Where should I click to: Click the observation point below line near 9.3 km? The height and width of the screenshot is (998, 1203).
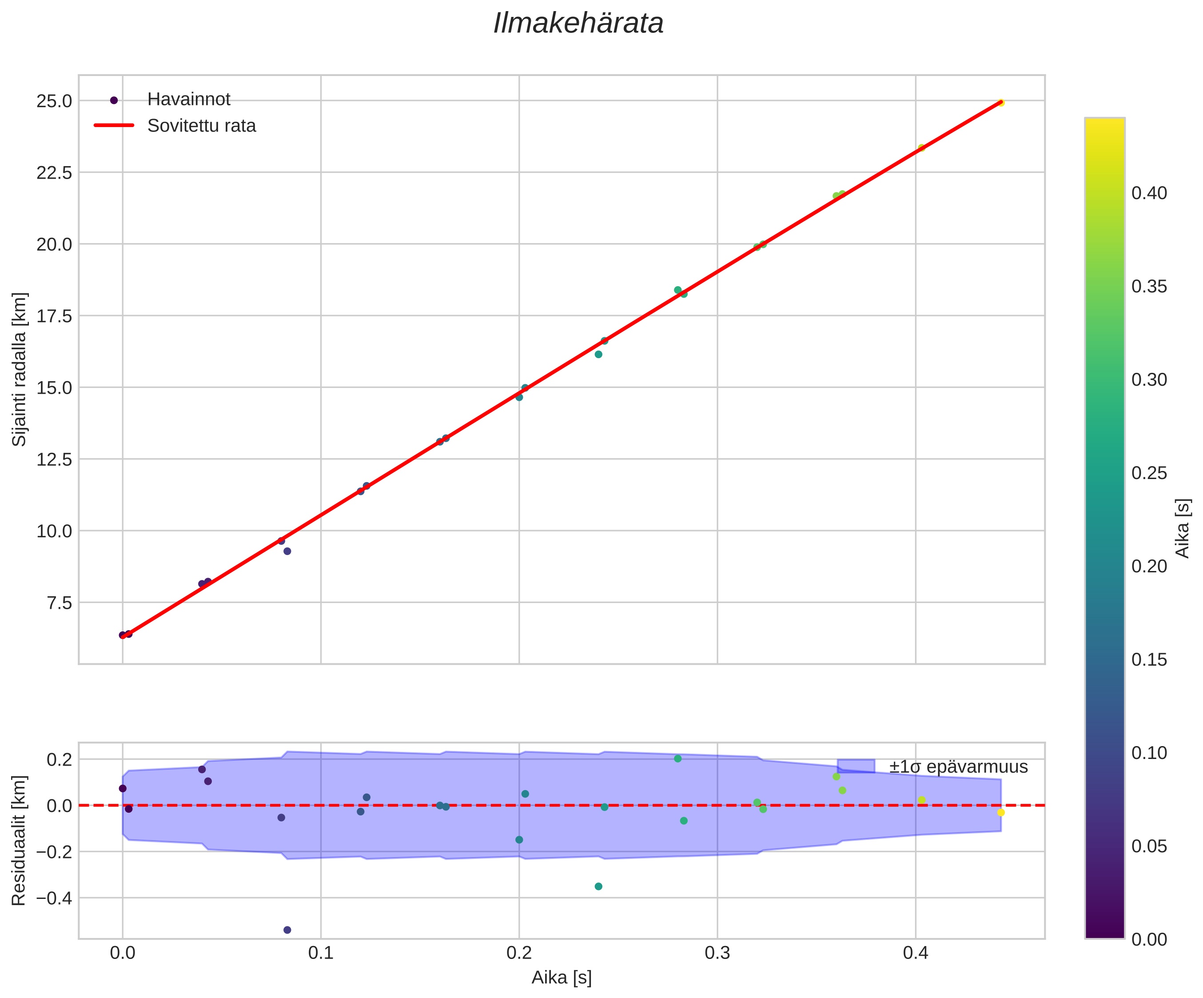pos(287,551)
